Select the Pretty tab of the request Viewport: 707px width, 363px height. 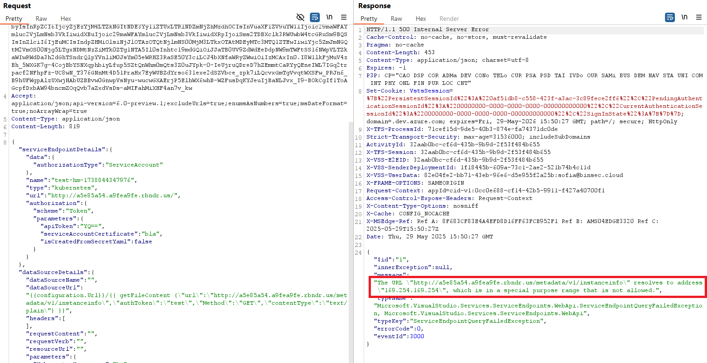click(15, 19)
